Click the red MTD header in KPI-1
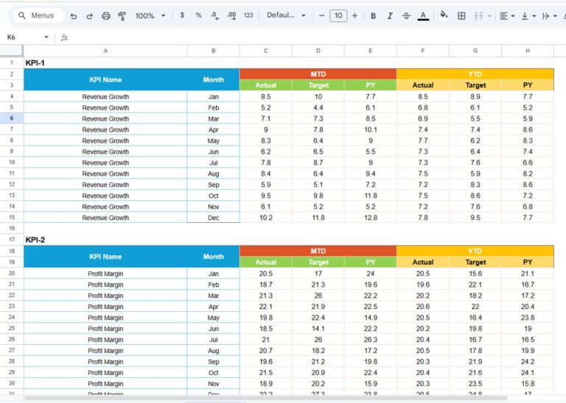 [x=318, y=74]
